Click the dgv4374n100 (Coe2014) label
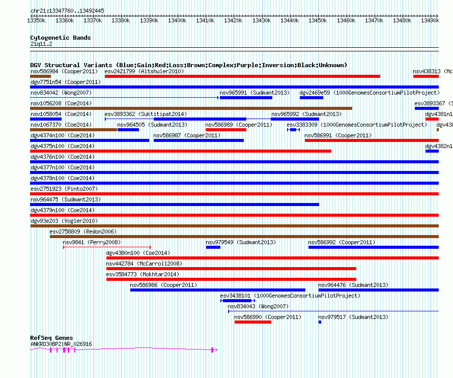This screenshot has height=378, width=453. (63, 135)
